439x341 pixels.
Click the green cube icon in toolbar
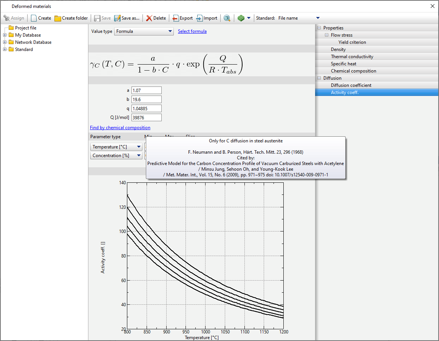[241, 18]
